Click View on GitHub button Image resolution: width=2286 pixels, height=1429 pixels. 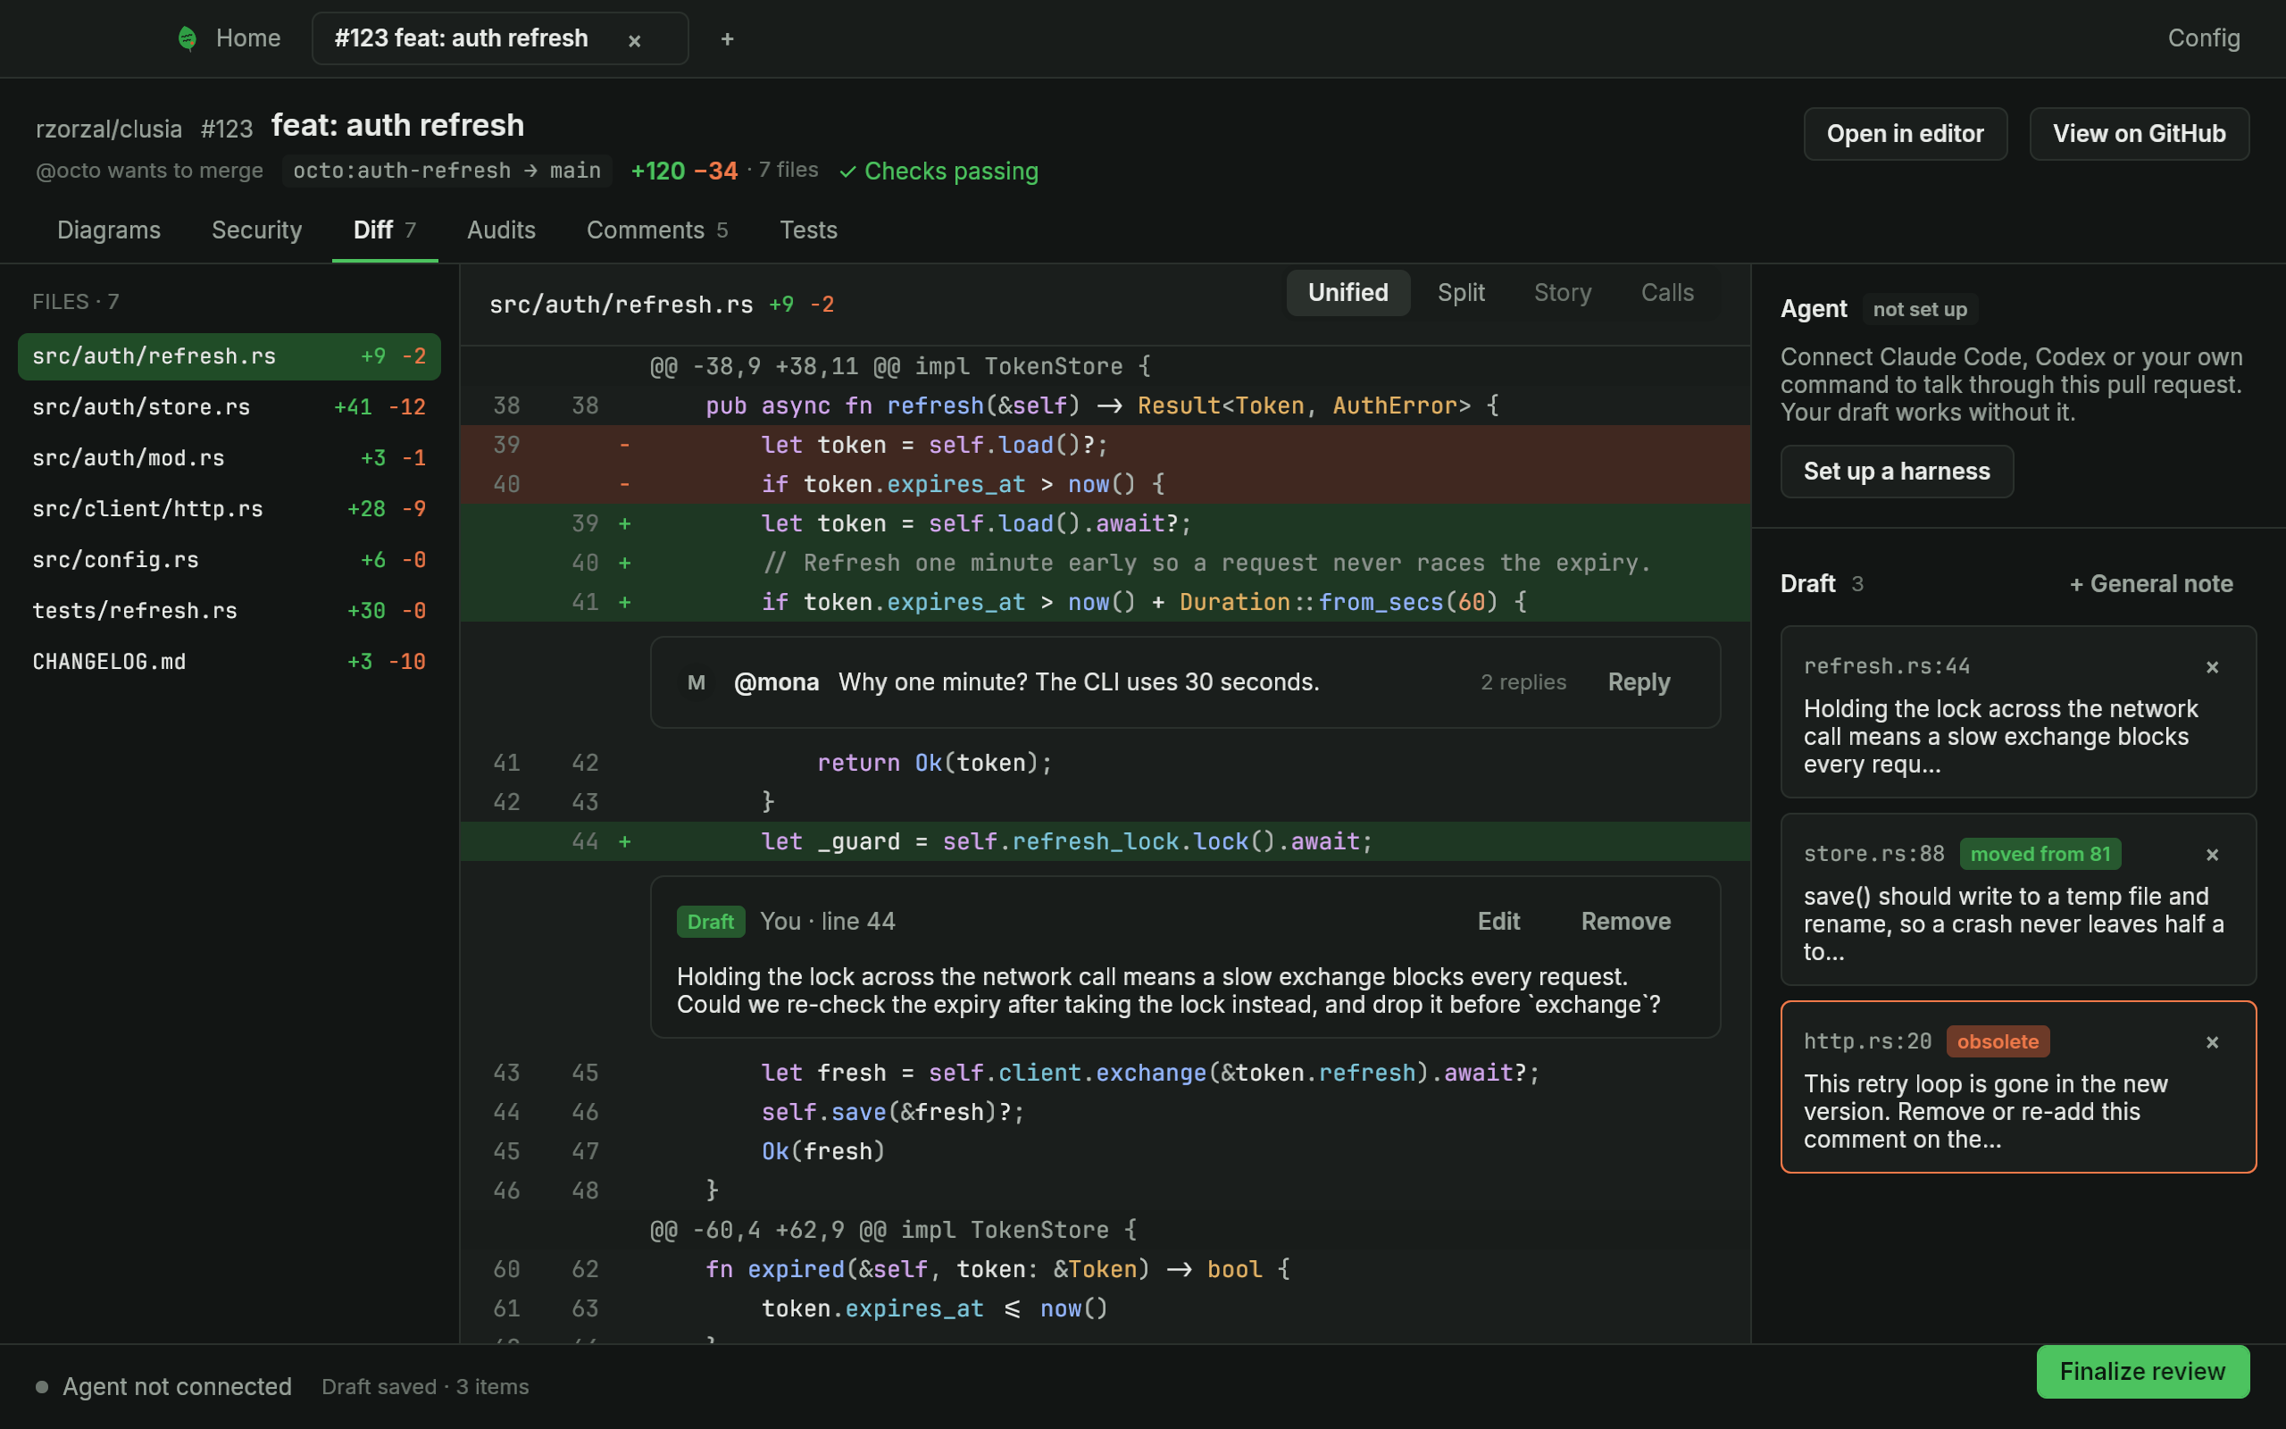(2140, 133)
